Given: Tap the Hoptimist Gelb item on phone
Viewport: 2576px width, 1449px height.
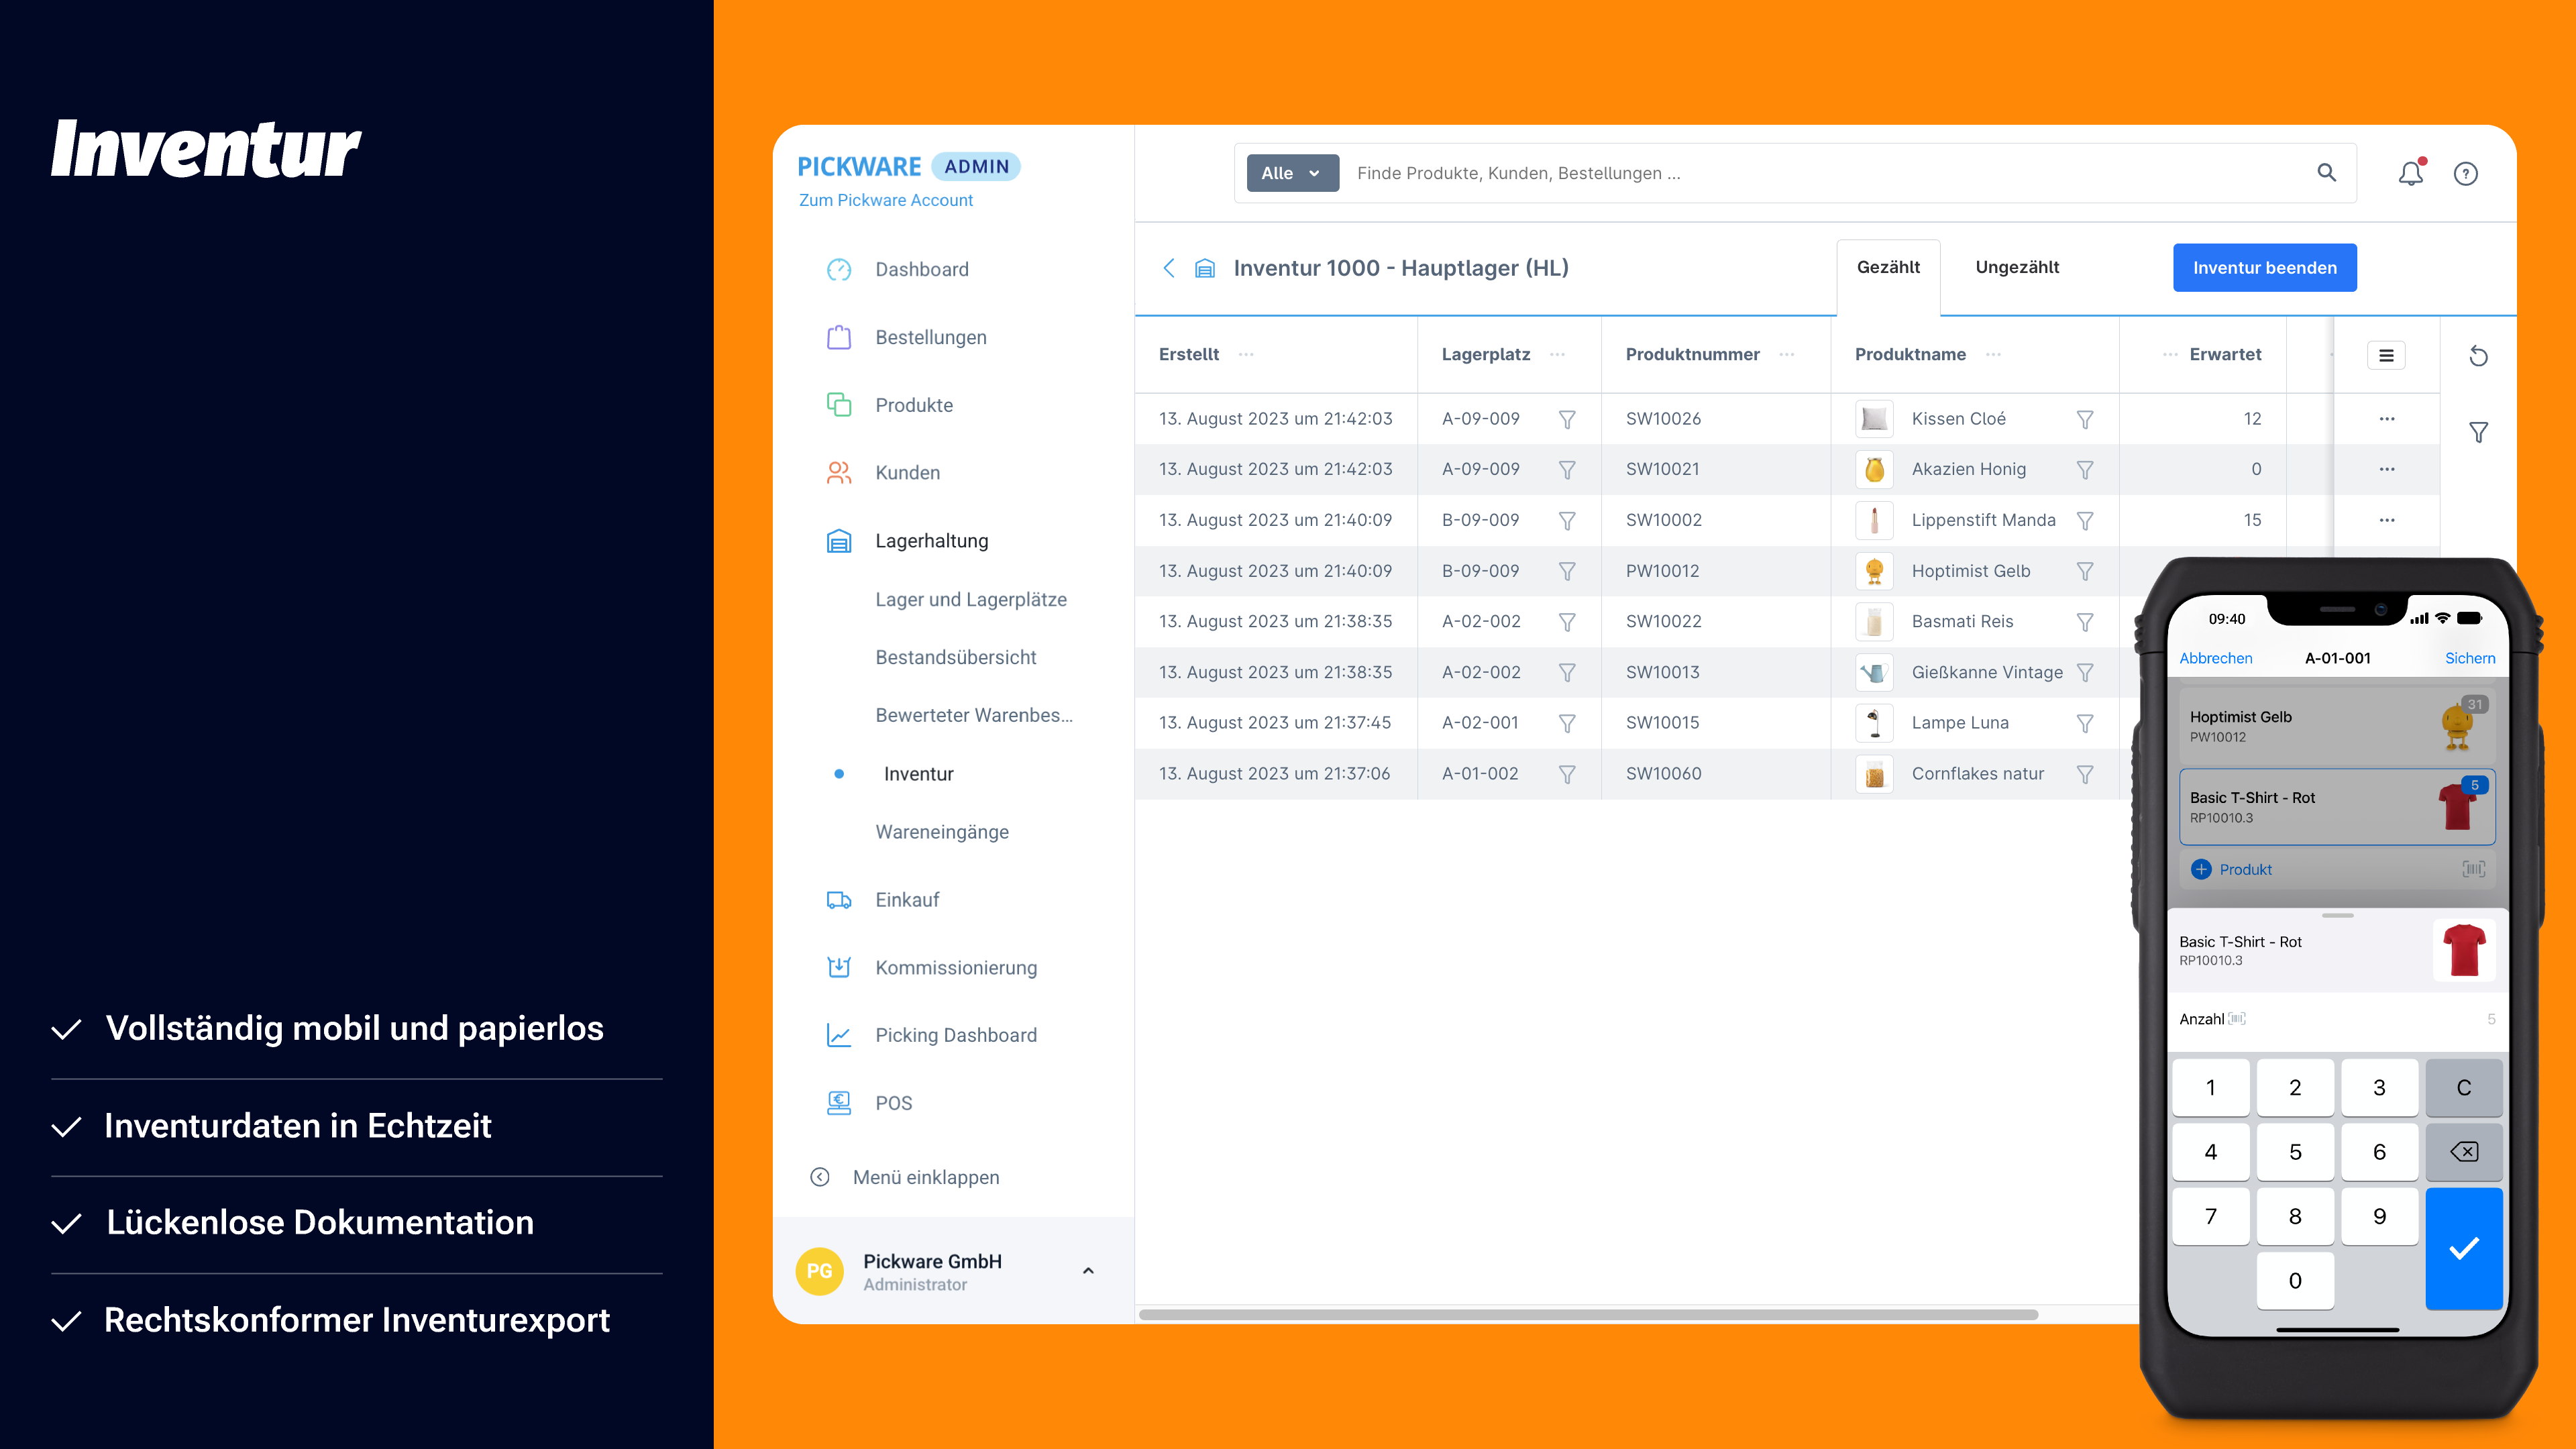Looking at the screenshot, I should pyautogui.click(x=2337, y=726).
